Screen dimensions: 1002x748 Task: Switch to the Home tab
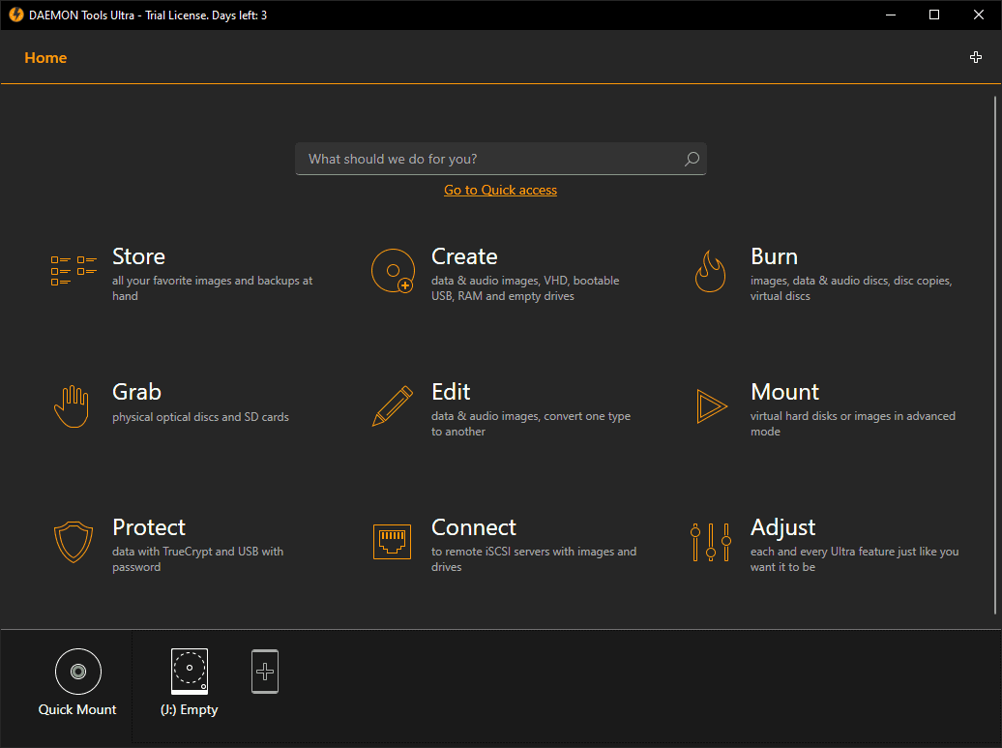point(45,58)
